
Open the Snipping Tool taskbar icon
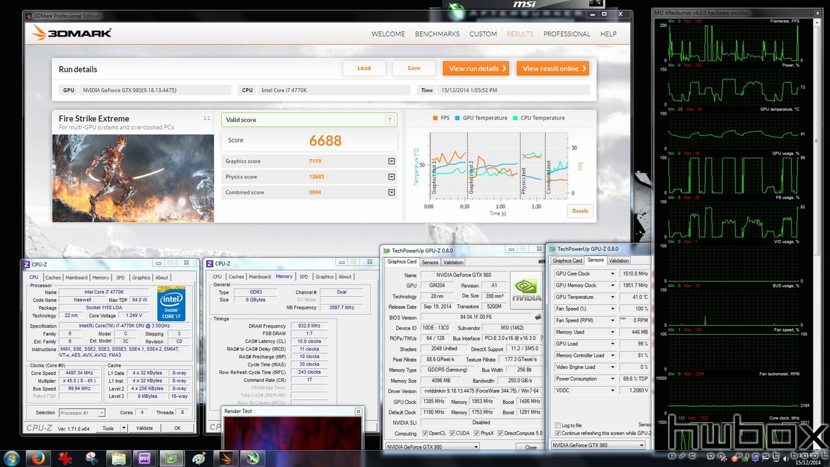tap(91, 459)
